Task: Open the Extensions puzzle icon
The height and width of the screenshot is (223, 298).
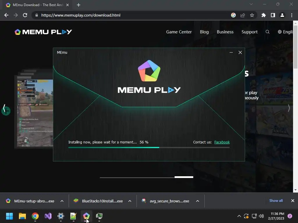Action: click(264, 15)
